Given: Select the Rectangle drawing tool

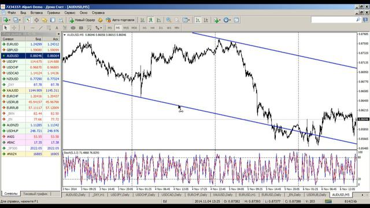Looking at the screenshot, I should (x=81, y=28).
